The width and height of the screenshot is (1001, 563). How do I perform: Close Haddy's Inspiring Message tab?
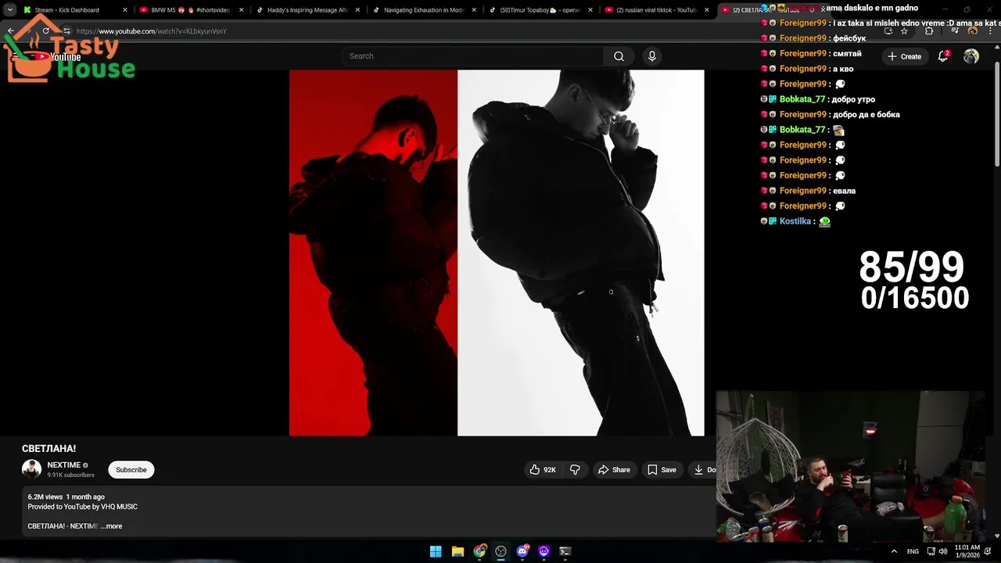357,10
